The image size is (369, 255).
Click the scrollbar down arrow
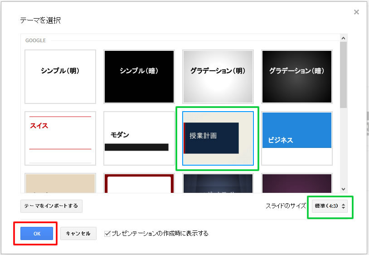[343, 189]
